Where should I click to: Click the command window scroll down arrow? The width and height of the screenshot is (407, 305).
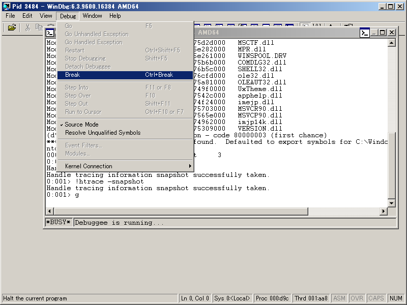pos(392,203)
